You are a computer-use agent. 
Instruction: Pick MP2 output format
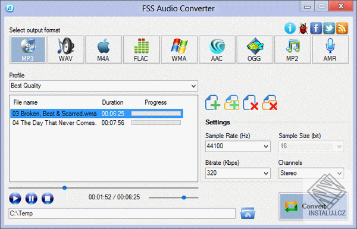pyautogui.click(x=293, y=49)
